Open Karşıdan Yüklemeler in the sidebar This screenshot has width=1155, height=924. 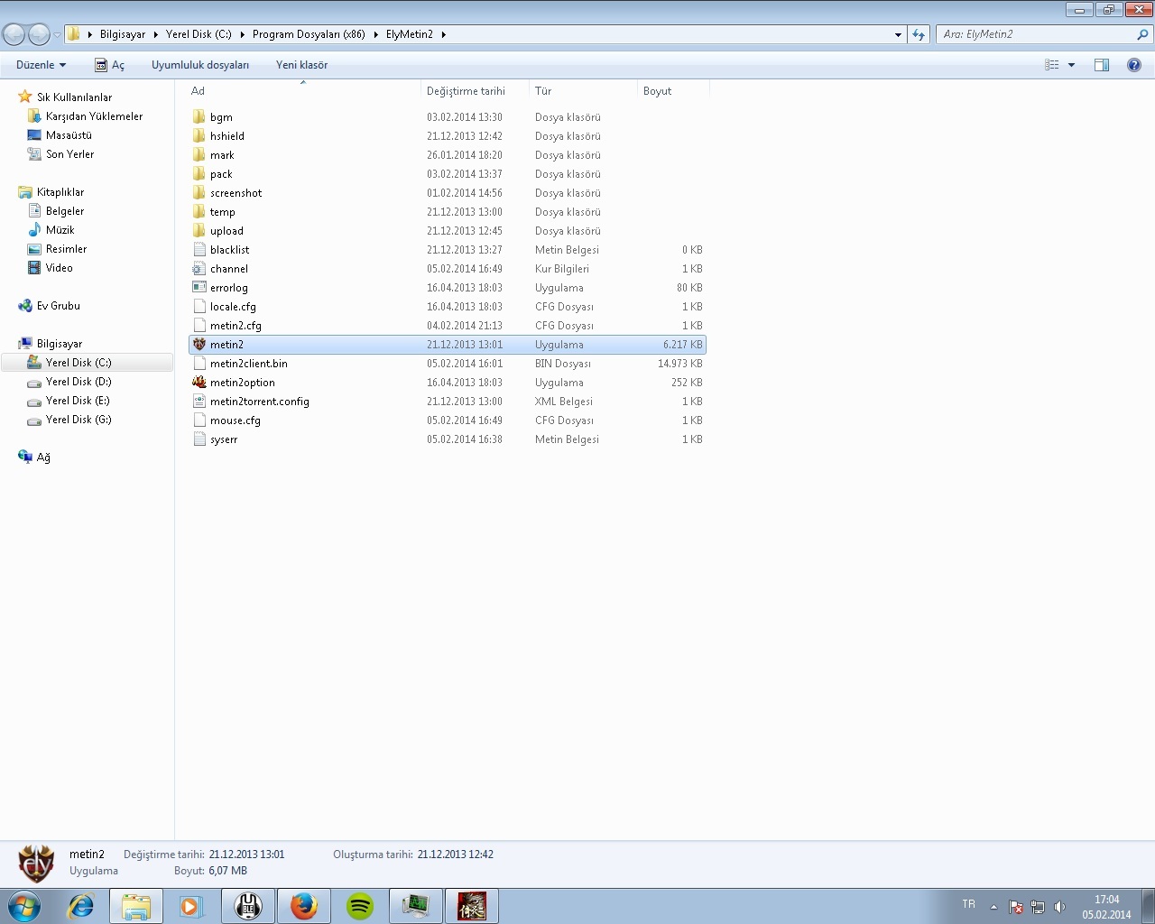94,116
